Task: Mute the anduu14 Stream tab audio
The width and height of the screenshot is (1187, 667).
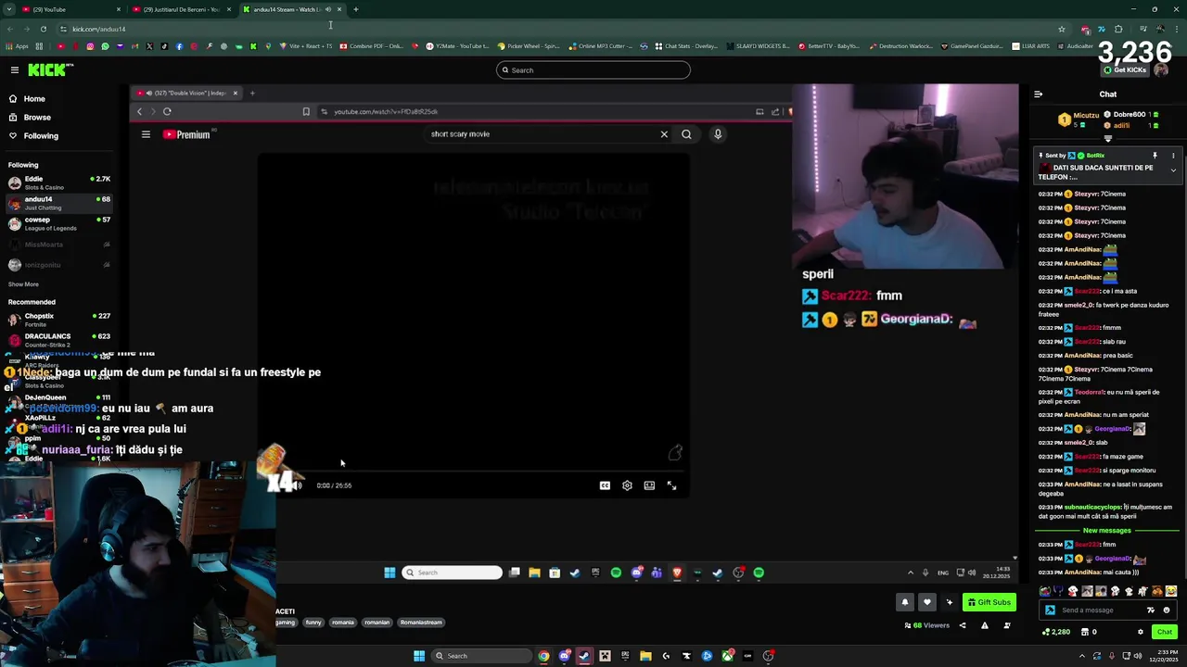Action: (328, 9)
